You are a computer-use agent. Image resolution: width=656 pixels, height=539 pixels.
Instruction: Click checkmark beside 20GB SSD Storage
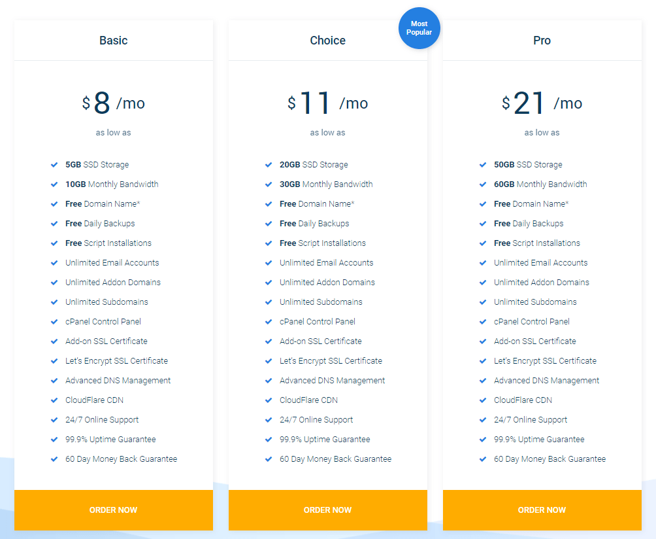[269, 165]
